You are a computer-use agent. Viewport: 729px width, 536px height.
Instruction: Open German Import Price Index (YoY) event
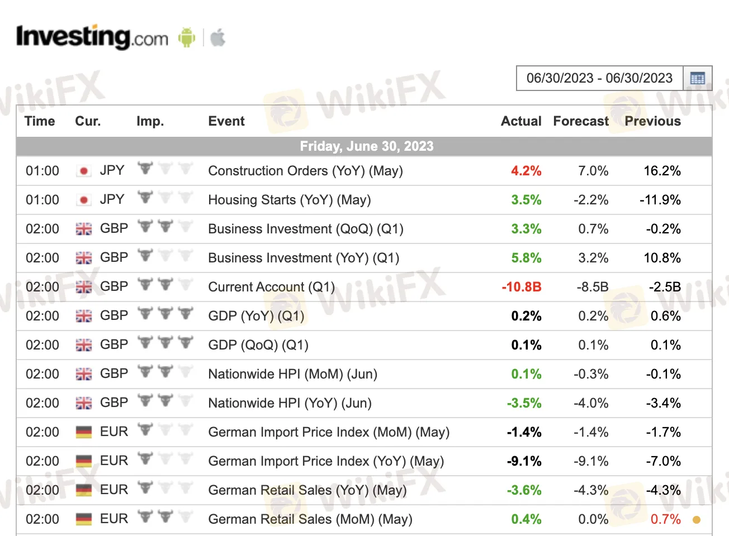tap(326, 461)
